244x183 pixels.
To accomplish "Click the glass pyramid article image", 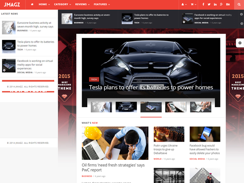I will click(205, 175).
